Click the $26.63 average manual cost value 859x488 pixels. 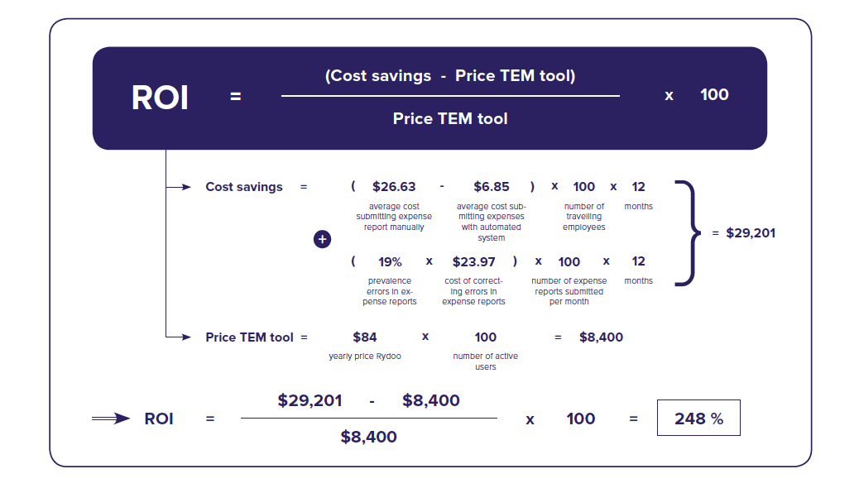394,187
